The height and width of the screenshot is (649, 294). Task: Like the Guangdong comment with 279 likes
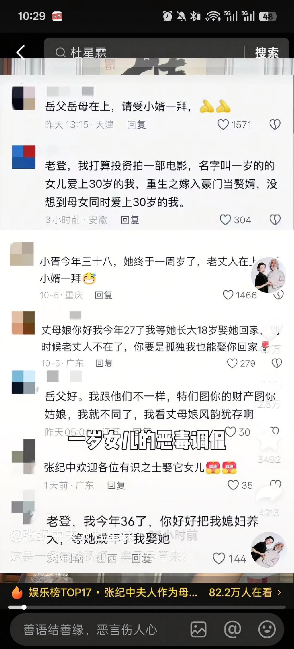coord(232,363)
